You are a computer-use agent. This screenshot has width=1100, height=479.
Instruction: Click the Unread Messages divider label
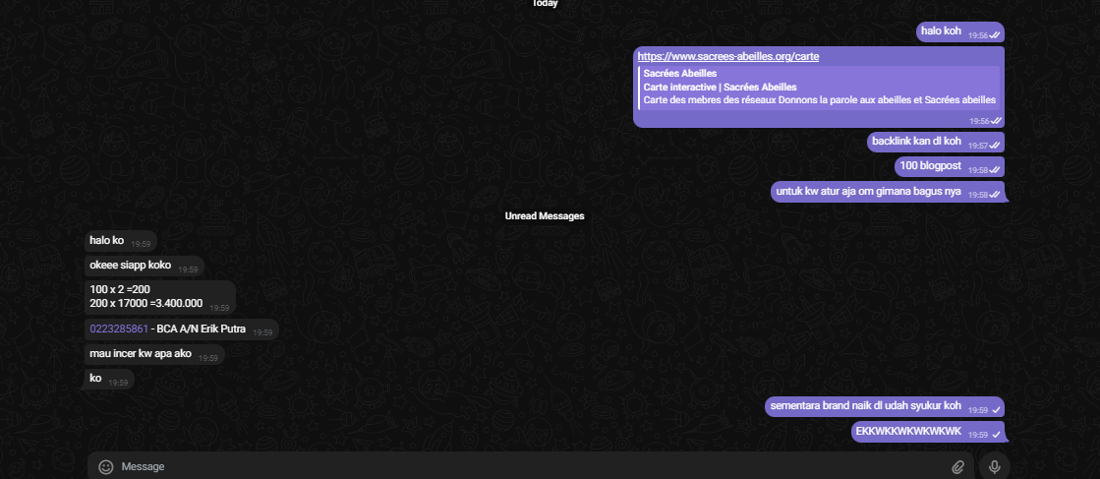544,216
